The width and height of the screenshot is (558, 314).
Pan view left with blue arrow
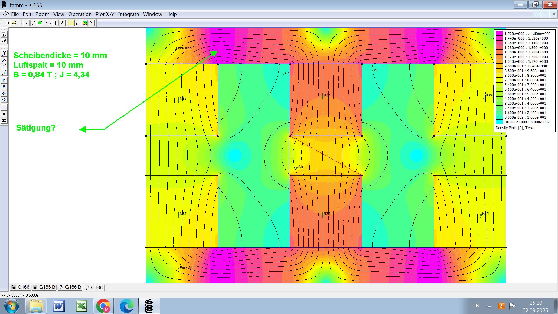4,93
